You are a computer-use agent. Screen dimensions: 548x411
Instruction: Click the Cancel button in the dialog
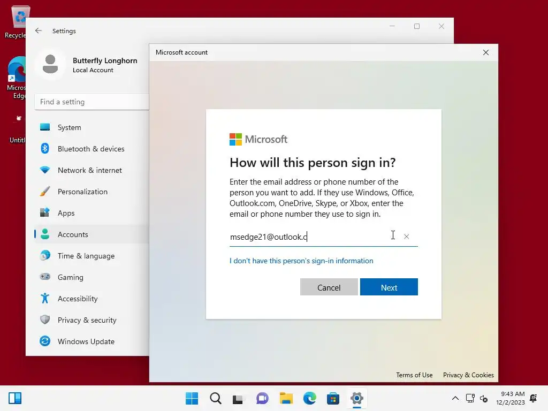[329, 287]
